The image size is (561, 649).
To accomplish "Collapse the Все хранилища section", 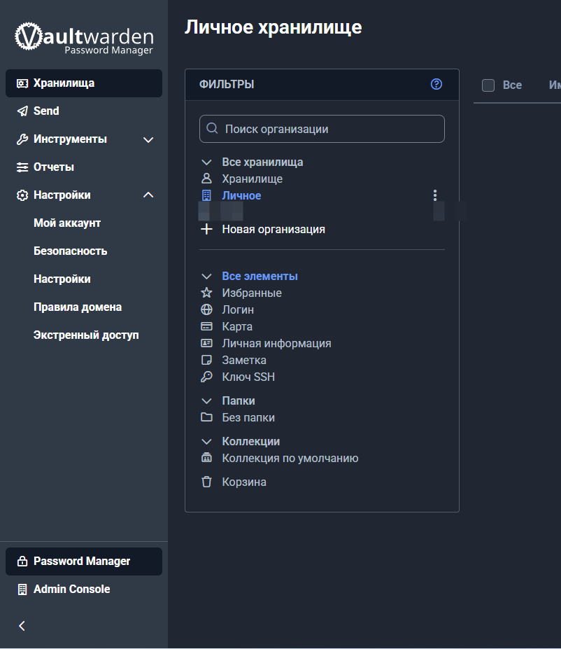I will 206,162.
